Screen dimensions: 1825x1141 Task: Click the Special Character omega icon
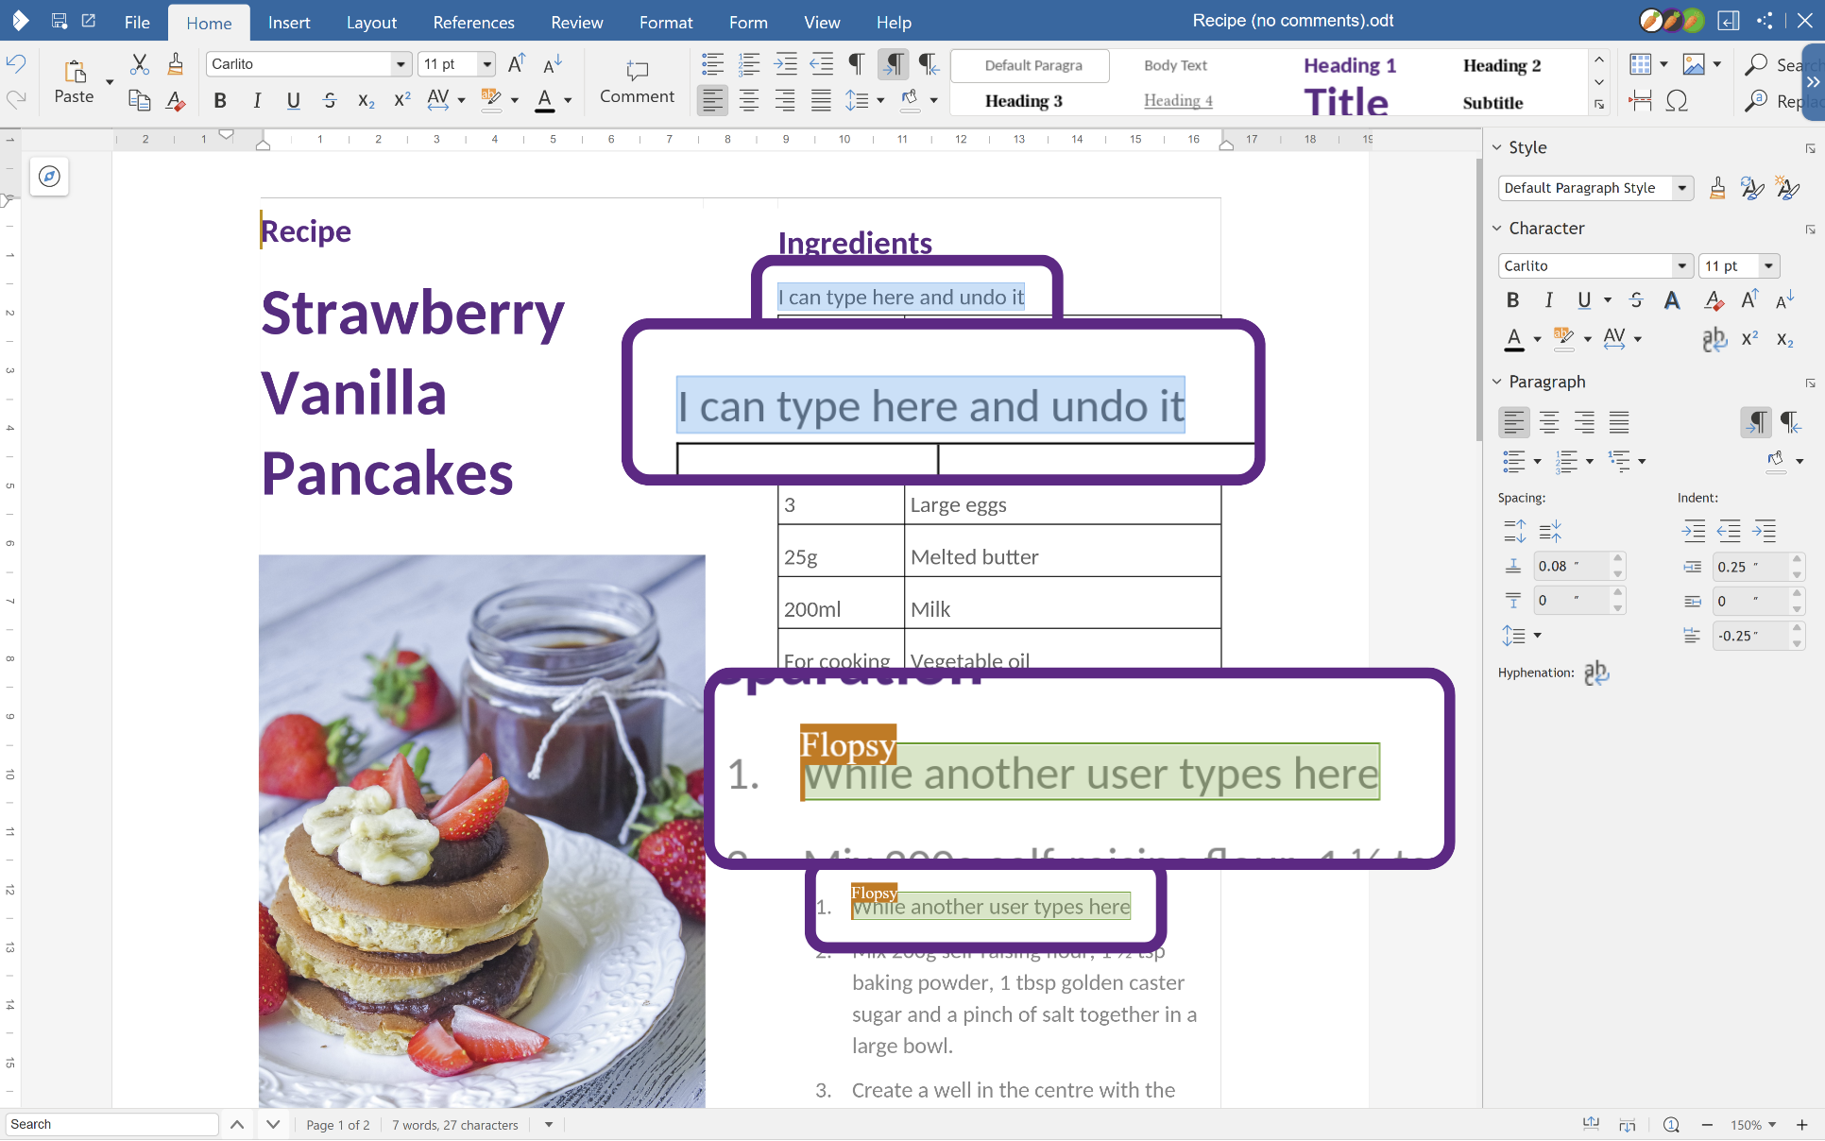[x=1677, y=101]
